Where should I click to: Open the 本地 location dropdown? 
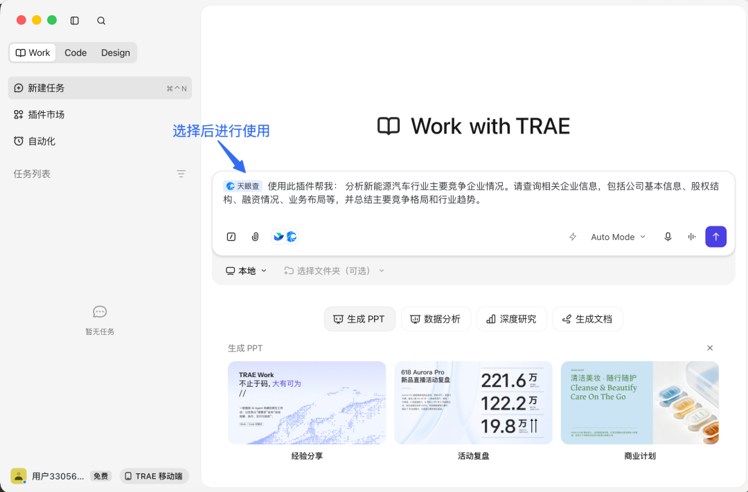pyautogui.click(x=246, y=271)
